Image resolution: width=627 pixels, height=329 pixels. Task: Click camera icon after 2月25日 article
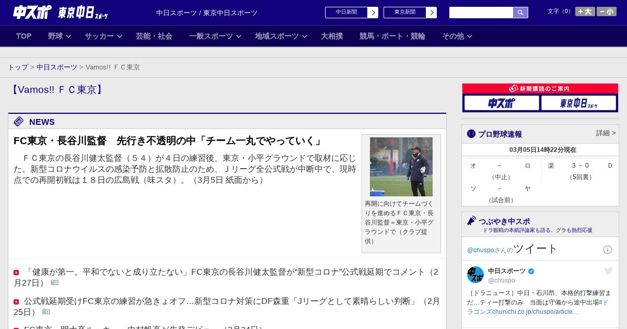coord(46,312)
